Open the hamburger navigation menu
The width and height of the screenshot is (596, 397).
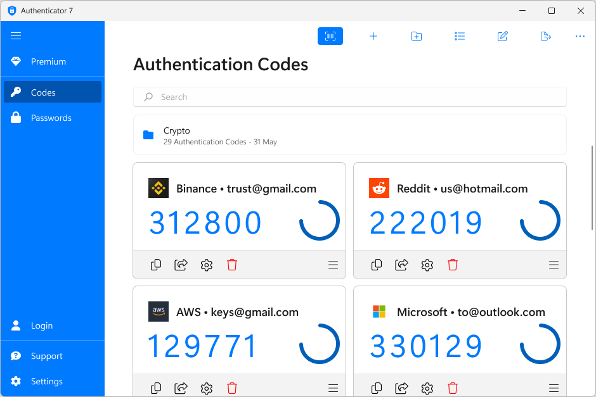[x=16, y=36]
